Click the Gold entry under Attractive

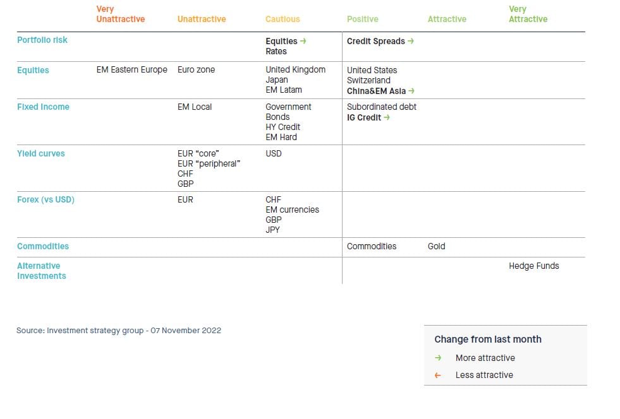[x=436, y=246]
